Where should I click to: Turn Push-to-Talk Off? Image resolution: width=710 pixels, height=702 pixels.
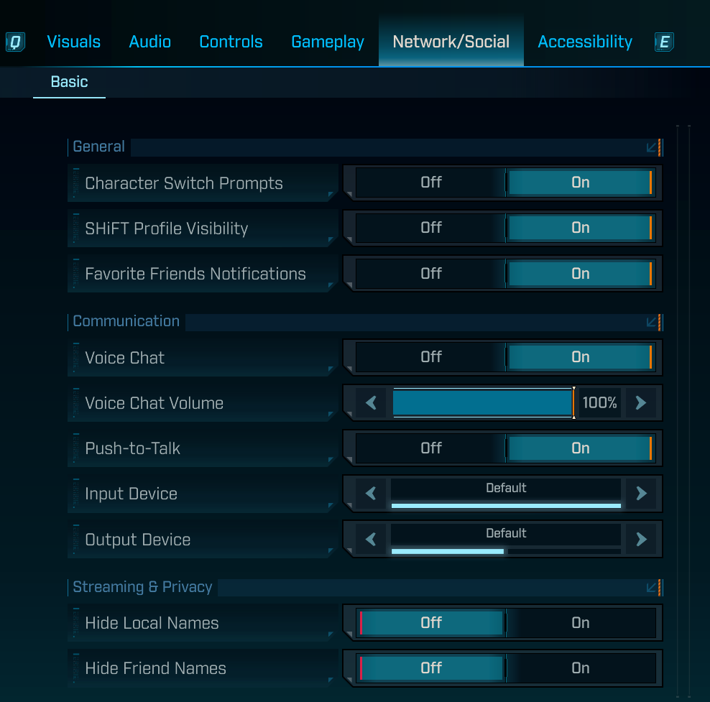click(430, 448)
